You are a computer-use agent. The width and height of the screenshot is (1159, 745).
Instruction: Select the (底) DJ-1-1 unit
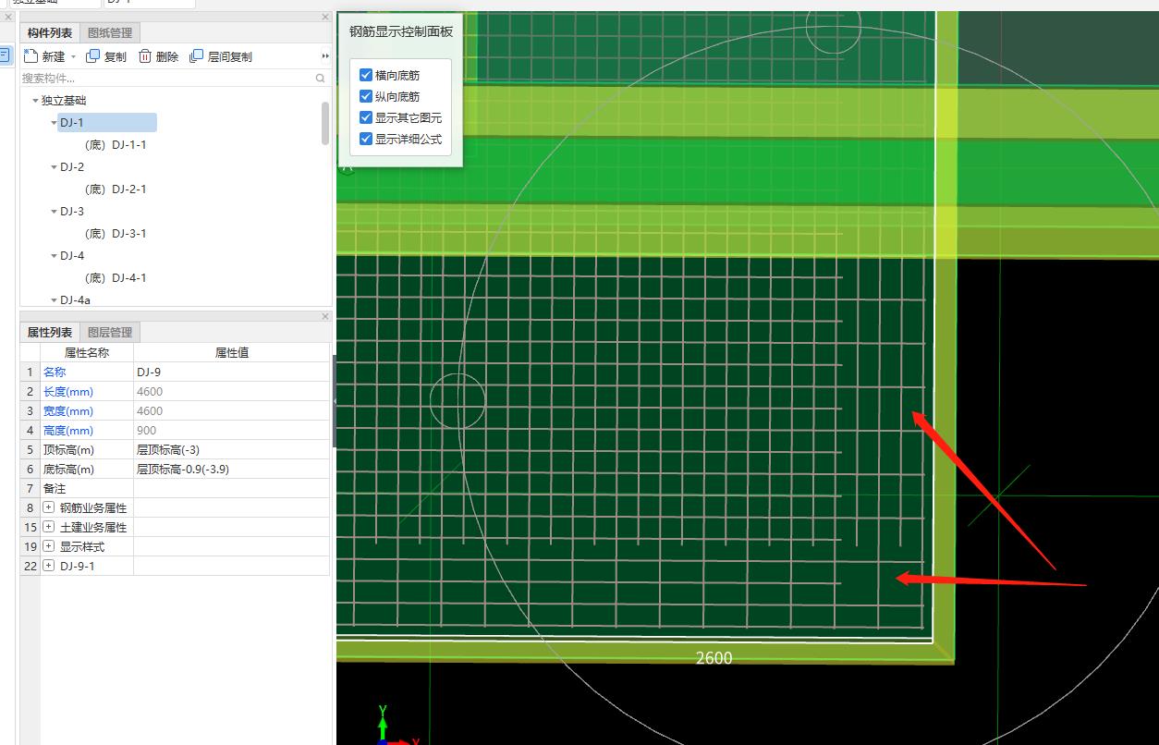[x=116, y=144]
